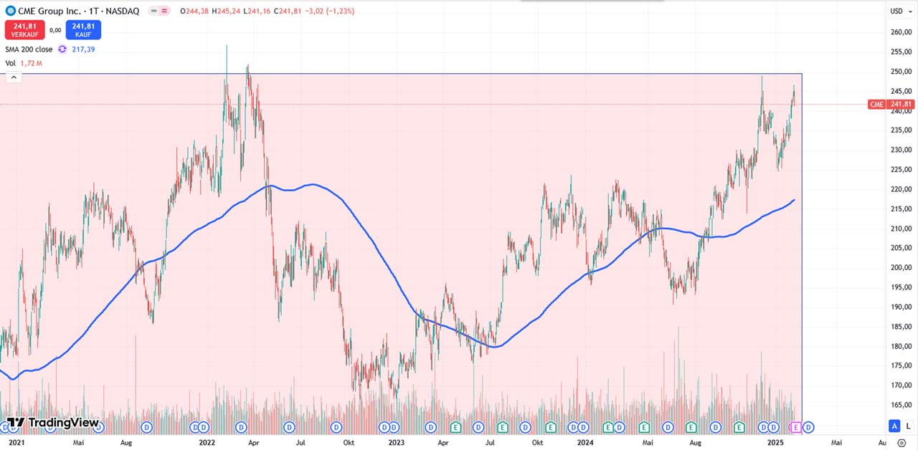
Task: Click the SMA value 217,39
Action: click(x=83, y=49)
